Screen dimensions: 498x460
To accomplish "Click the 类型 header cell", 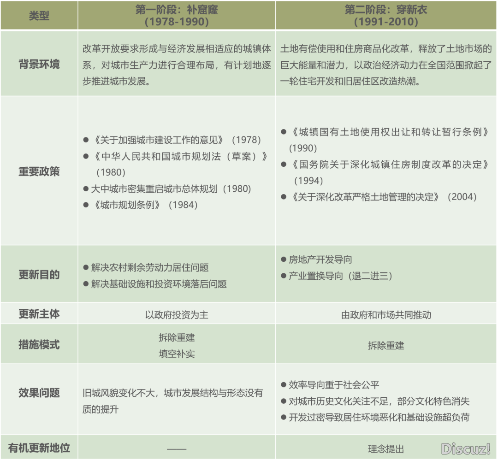I will pos(39,15).
